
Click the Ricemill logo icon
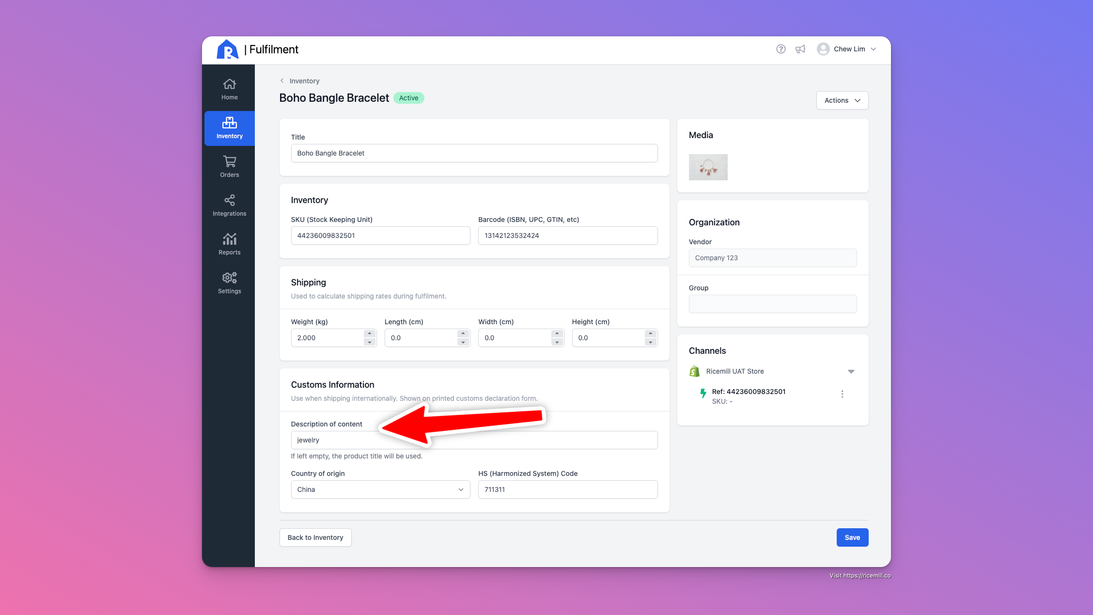point(227,49)
